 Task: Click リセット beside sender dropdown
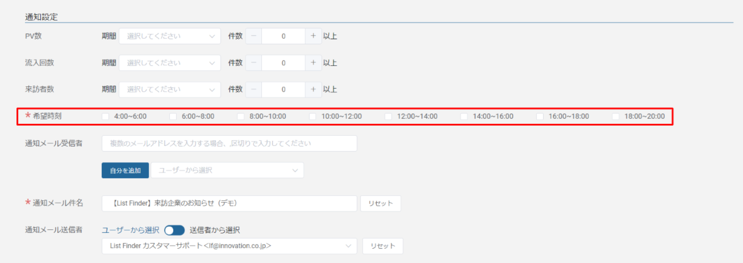click(x=382, y=246)
